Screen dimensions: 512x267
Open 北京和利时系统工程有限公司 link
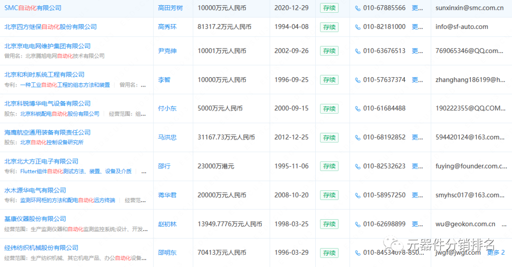point(45,75)
